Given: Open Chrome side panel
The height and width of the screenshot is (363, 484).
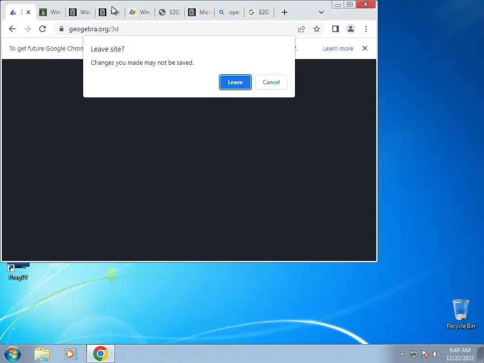Looking at the screenshot, I should click(x=336, y=29).
